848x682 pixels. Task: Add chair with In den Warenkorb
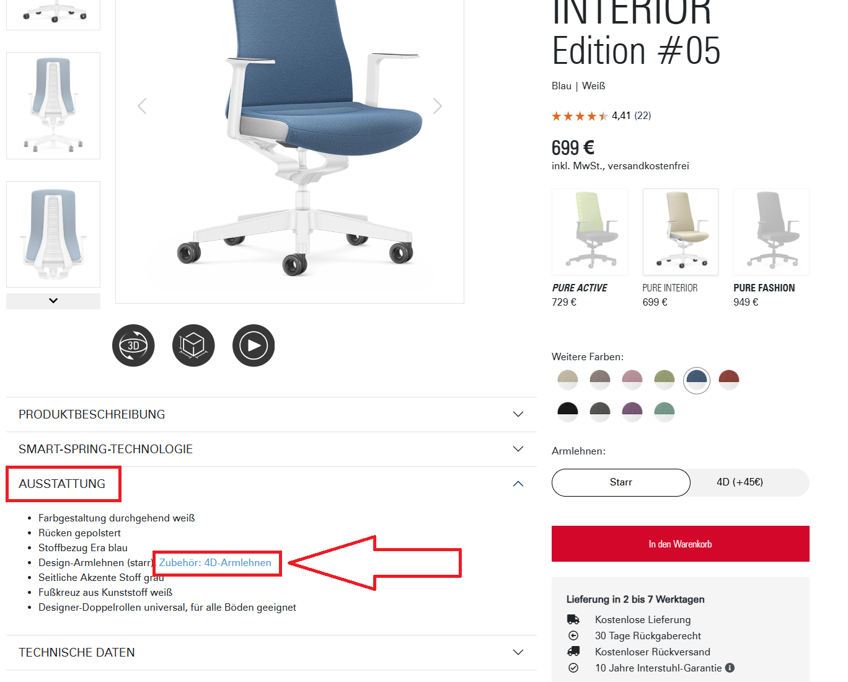[x=680, y=544]
